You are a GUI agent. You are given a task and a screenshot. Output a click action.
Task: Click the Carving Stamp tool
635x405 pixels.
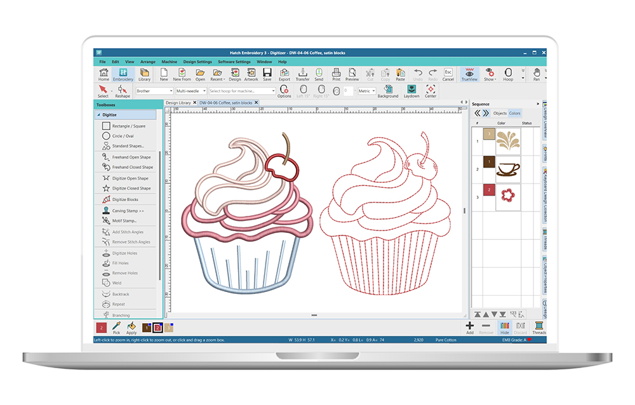tap(128, 210)
